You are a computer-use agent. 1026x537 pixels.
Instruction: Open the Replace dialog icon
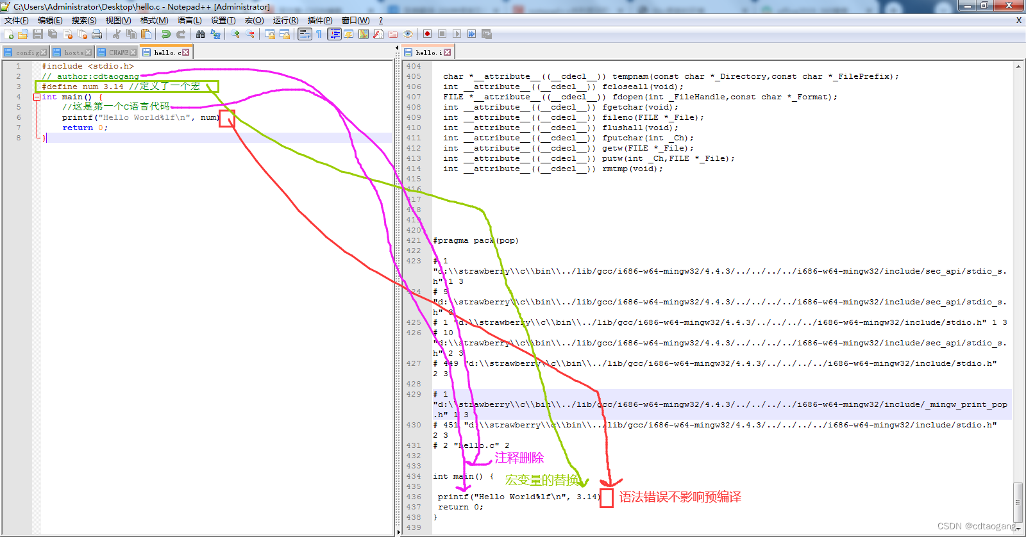tap(215, 34)
